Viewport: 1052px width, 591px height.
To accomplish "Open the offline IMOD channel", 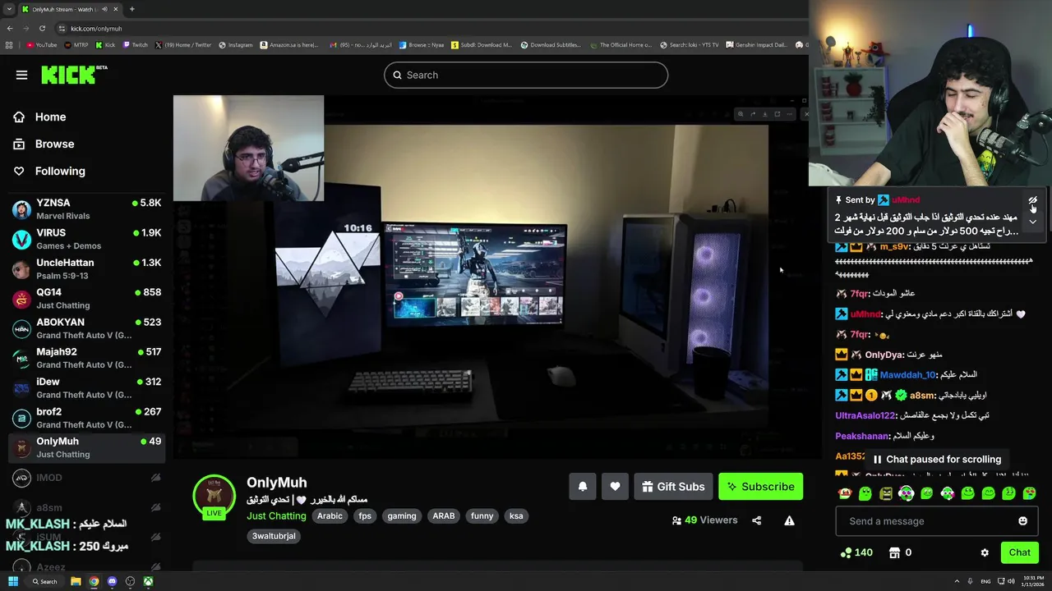I will 86,477.
